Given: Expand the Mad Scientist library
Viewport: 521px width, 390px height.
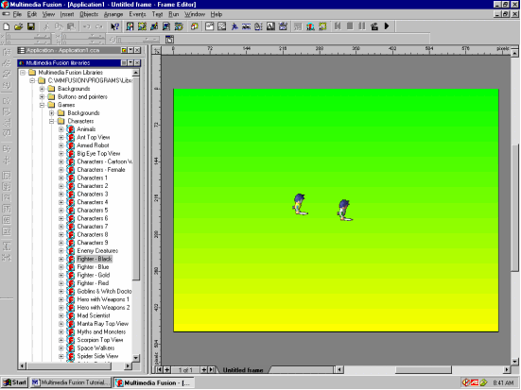Looking at the screenshot, I should pos(61,315).
